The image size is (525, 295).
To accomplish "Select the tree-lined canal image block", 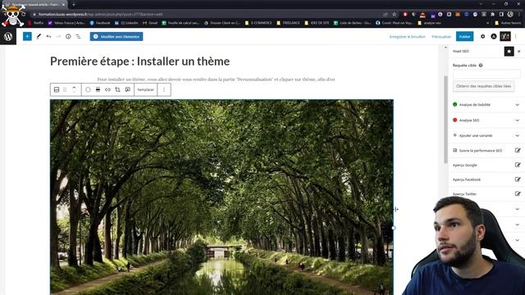I will tap(221, 197).
